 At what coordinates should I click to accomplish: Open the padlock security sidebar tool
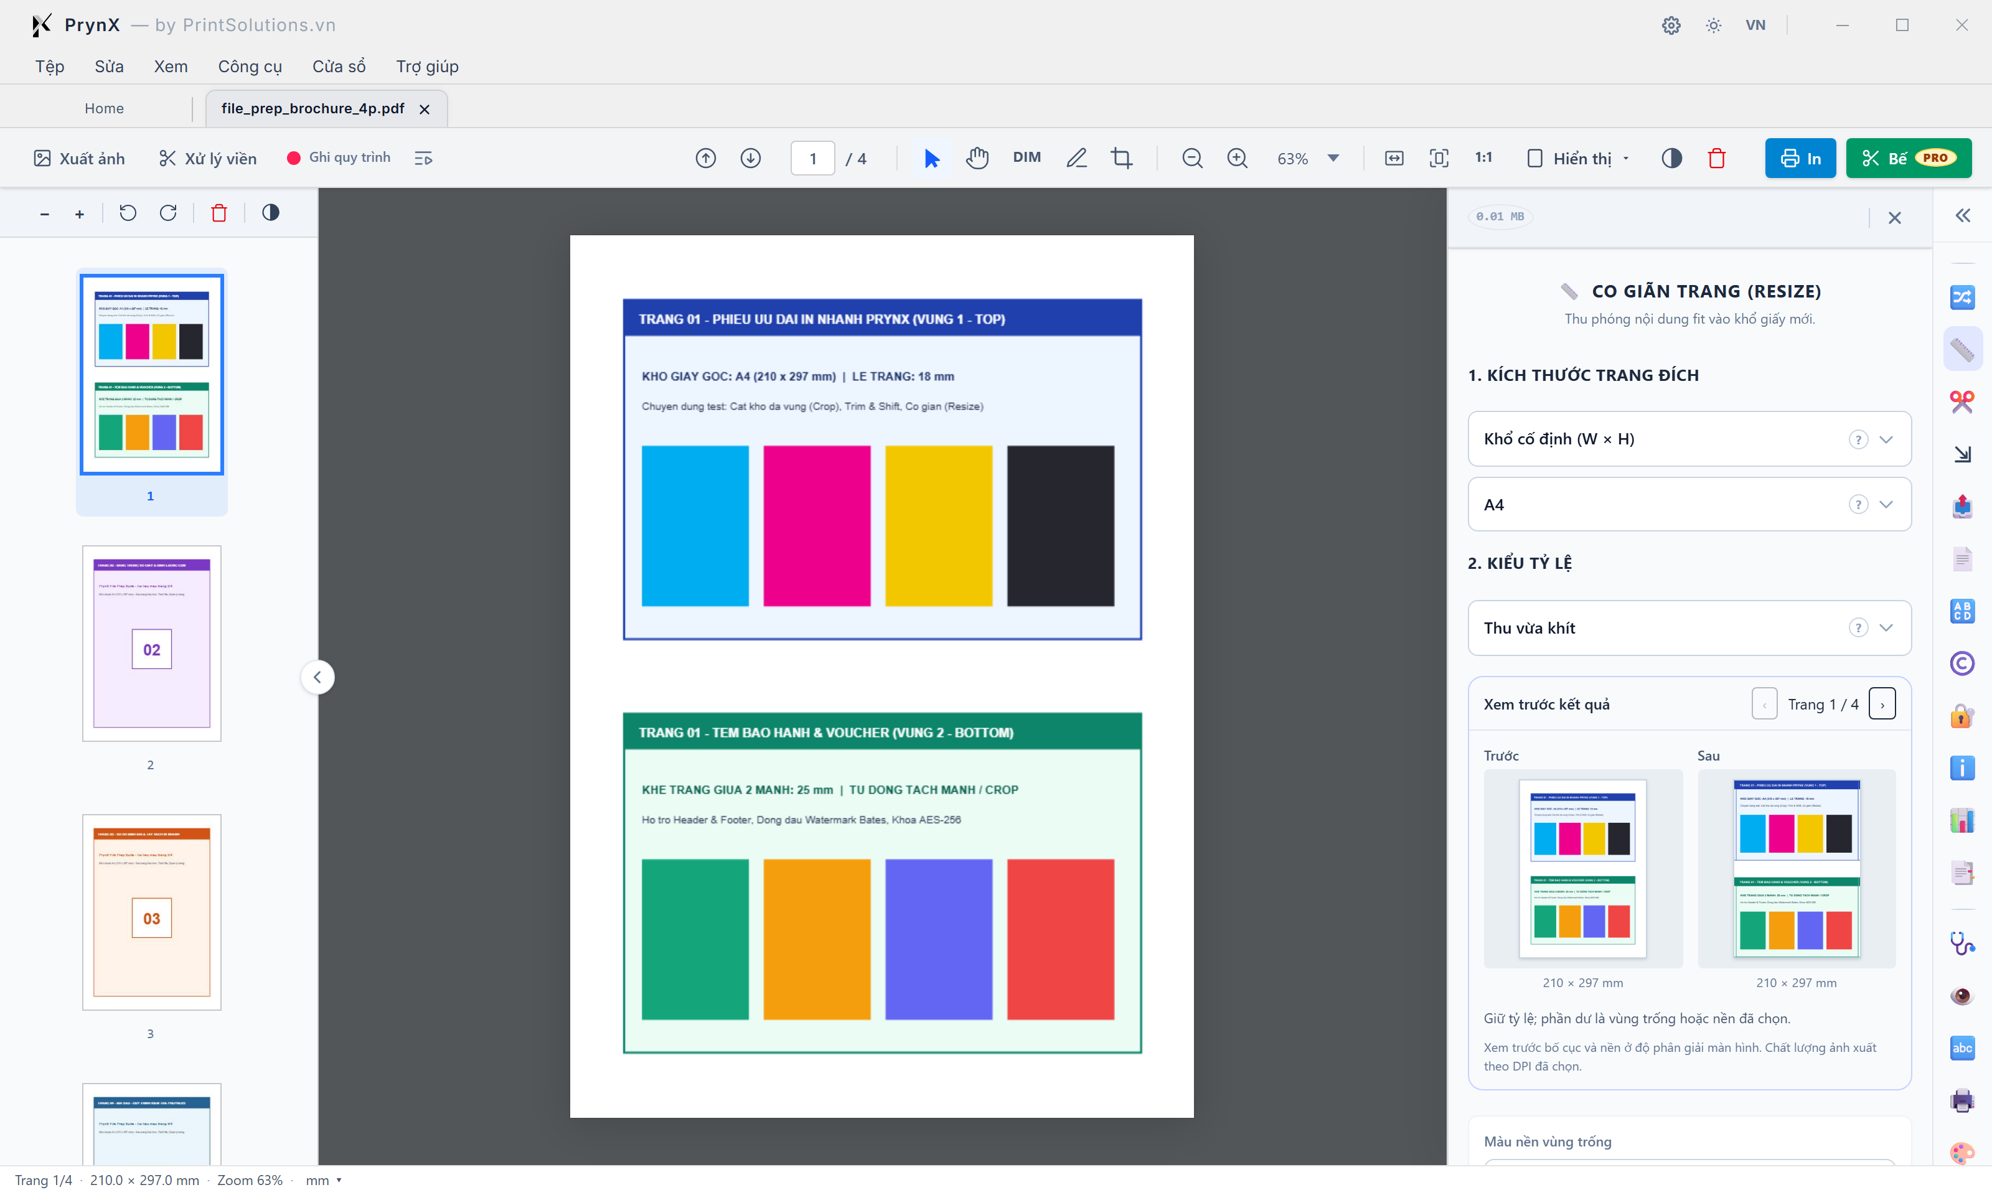(1962, 716)
